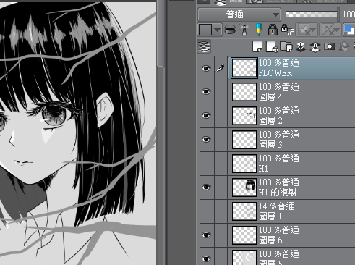
Task: Select the 圖層 4 layer thumbnail
Action: [x=244, y=92]
